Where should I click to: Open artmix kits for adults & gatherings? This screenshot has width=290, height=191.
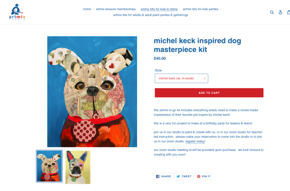point(151,15)
